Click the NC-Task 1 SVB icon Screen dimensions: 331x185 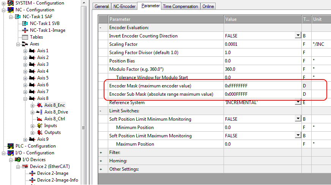click(25, 23)
